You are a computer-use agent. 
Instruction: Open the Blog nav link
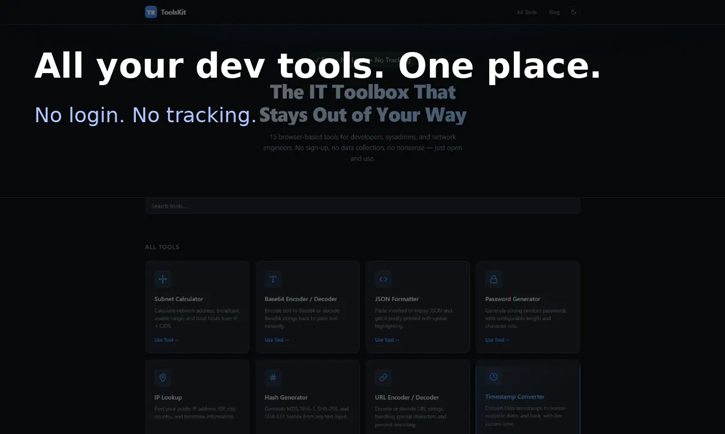click(554, 13)
